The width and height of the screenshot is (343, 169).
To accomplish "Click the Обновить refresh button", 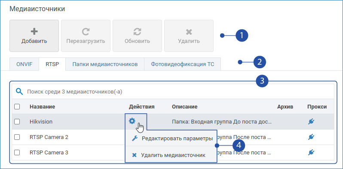I will coord(138,36).
